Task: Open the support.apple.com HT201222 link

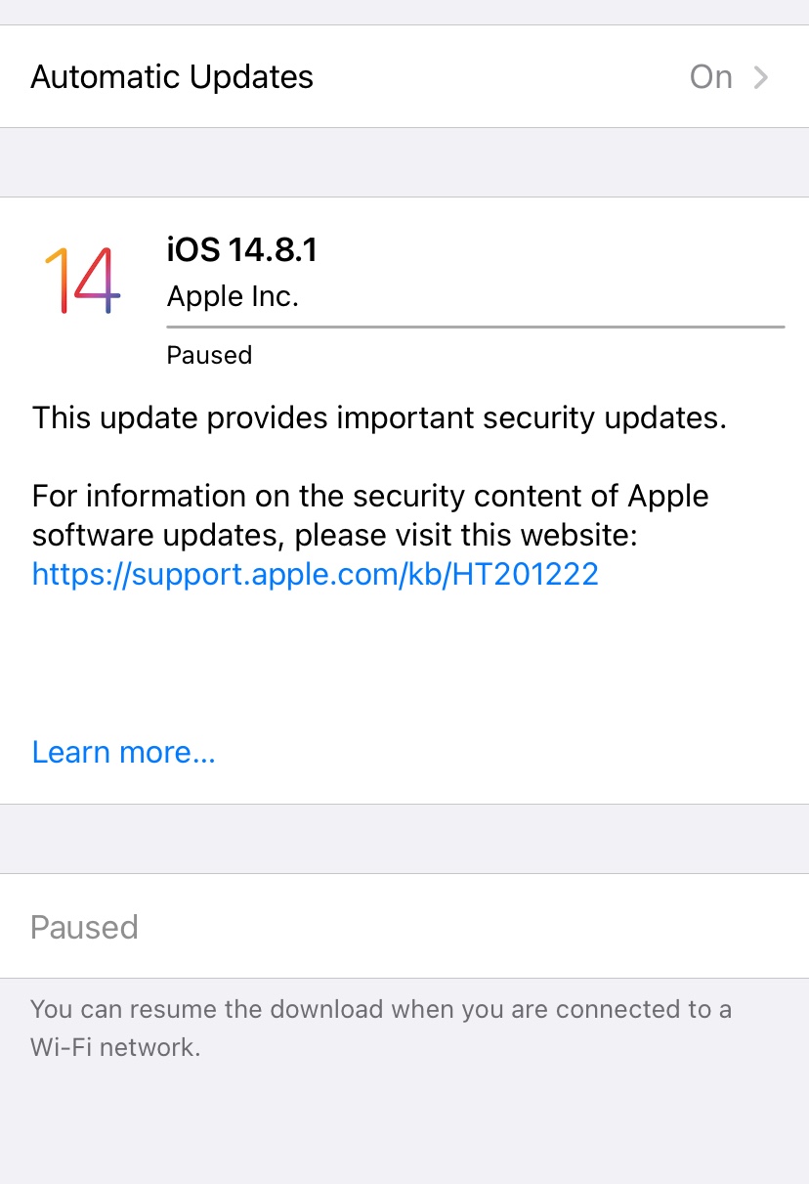Action: (x=315, y=574)
